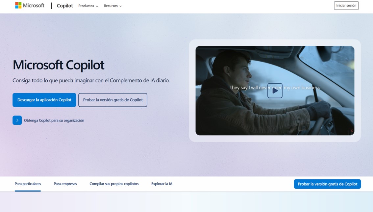373x212 pixels.
Task: Click the video thumbnail of the driver
Action: 275,91
